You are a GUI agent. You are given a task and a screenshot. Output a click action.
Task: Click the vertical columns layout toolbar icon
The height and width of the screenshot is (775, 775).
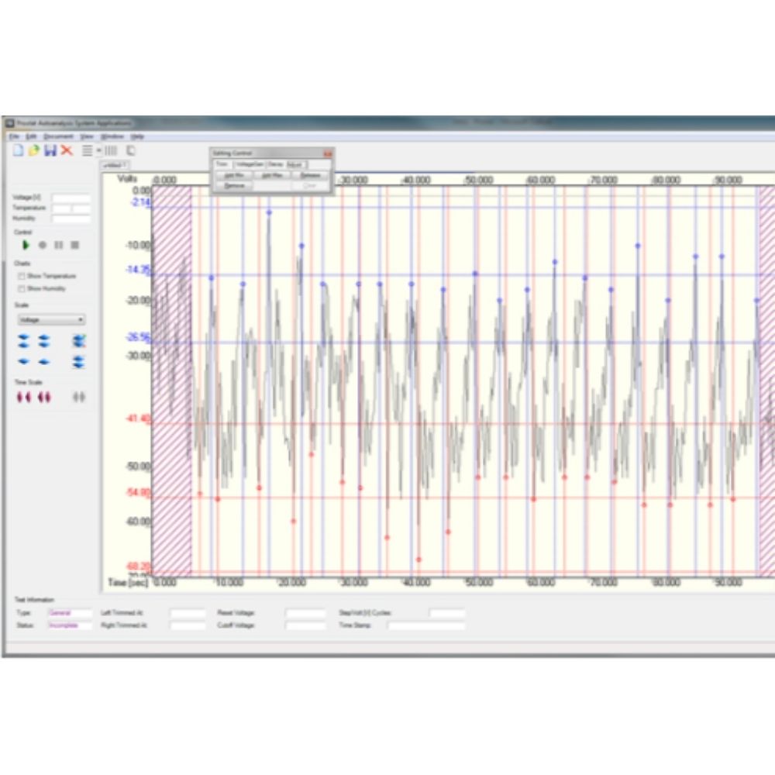click(111, 150)
